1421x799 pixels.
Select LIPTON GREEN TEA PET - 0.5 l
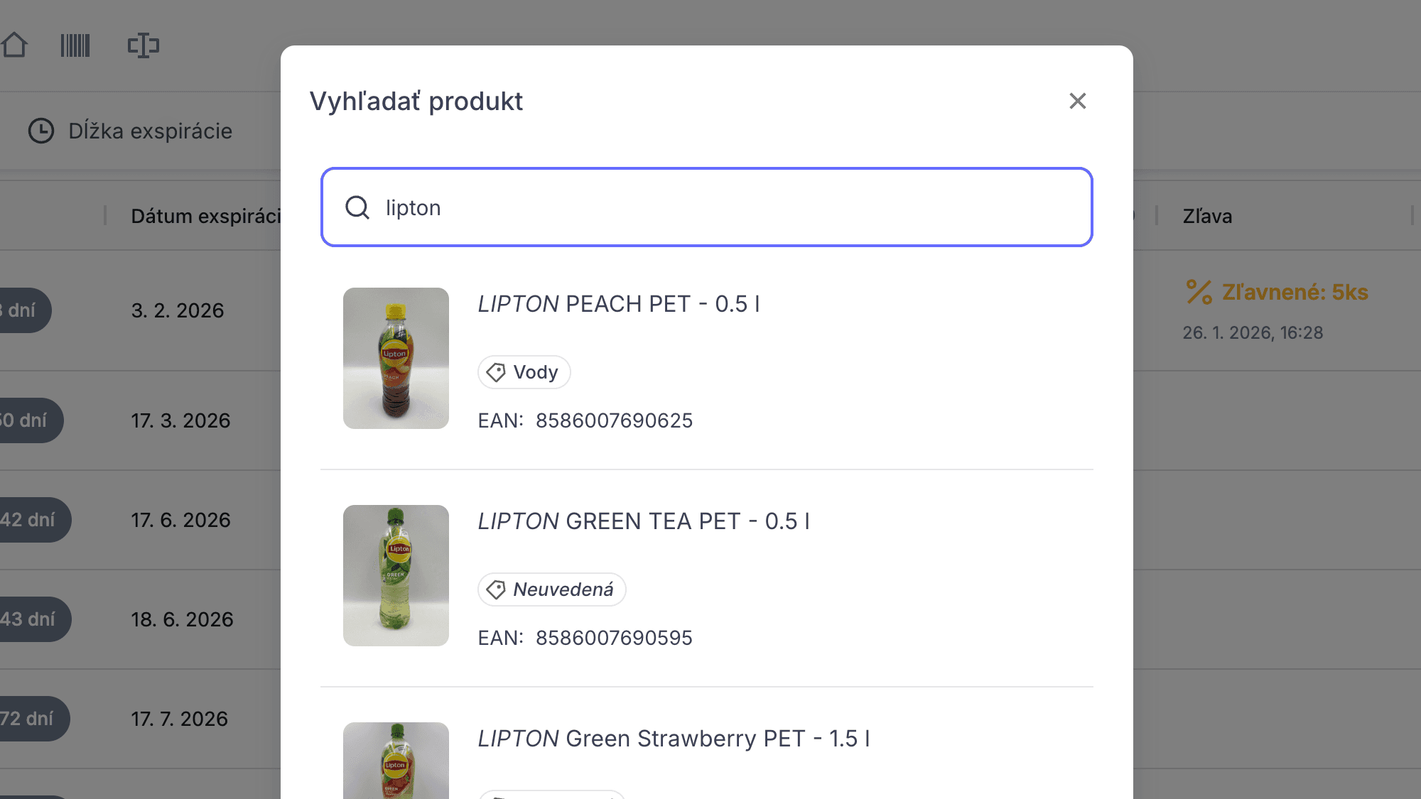pyautogui.click(x=643, y=521)
